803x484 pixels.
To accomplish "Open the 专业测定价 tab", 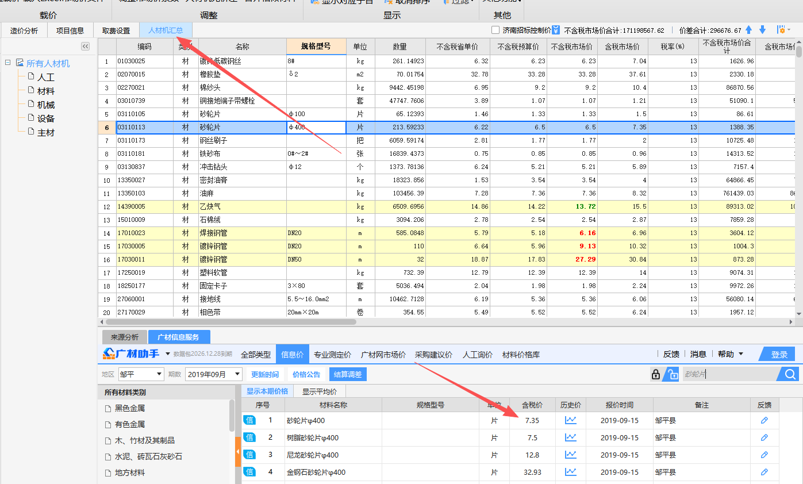I will coord(332,355).
